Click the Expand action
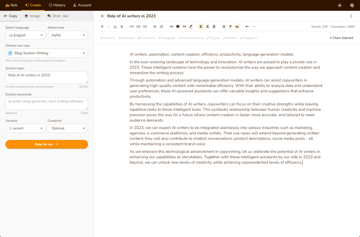This screenshot has width=360, height=237. (x=213, y=38)
